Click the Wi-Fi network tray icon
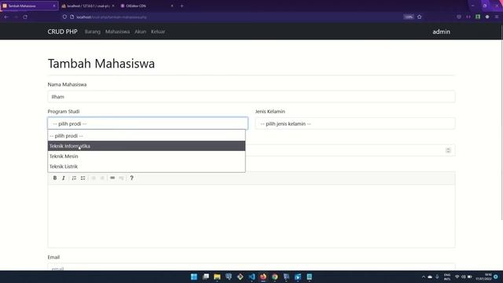 coord(457,277)
